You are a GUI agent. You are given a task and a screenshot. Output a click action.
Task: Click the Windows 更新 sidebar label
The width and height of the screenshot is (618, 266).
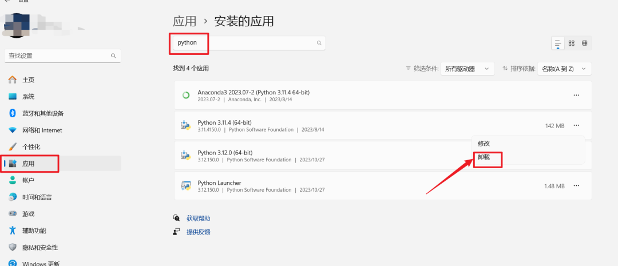tap(41, 263)
